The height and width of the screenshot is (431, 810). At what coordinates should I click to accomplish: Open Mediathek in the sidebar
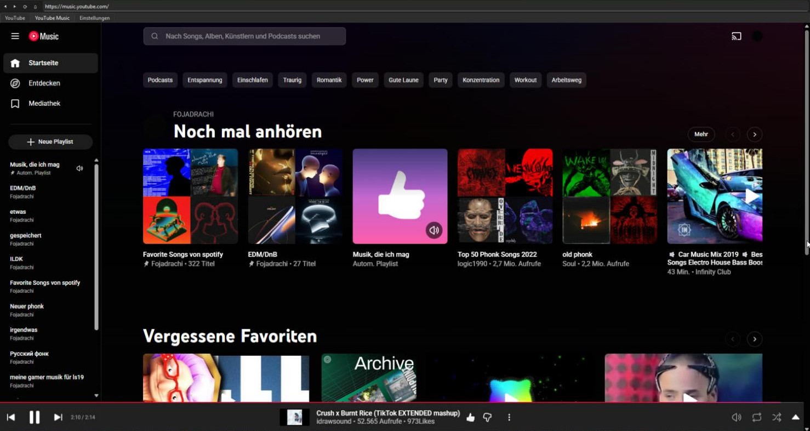[x=50, y=104]
